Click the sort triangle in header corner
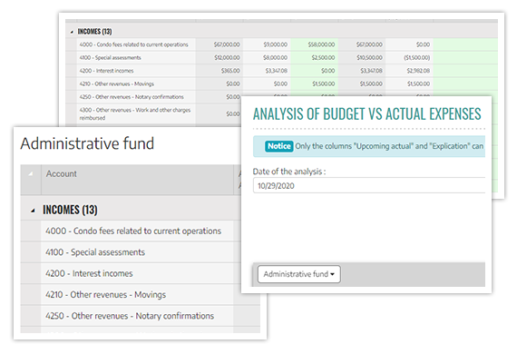This screenshot has width=517, height=354. 31,173
